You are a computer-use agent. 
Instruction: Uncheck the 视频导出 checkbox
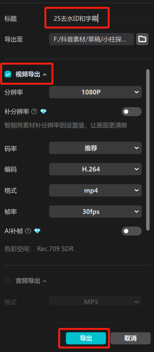pos(8,74)
